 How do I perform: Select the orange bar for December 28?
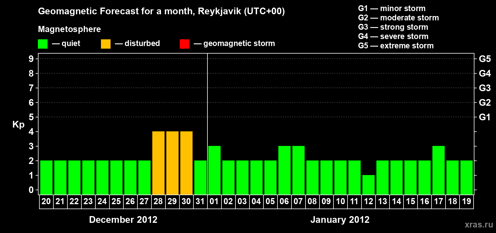tap(158, 163)
